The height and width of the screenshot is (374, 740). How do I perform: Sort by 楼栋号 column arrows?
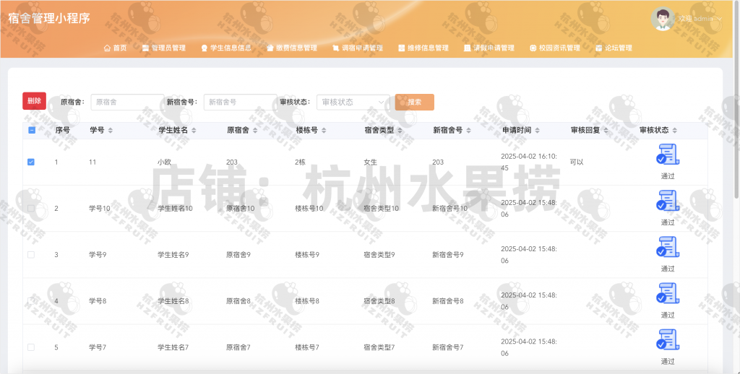324,130
